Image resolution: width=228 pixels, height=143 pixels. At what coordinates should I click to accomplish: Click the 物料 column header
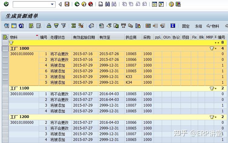coord(24,37)
